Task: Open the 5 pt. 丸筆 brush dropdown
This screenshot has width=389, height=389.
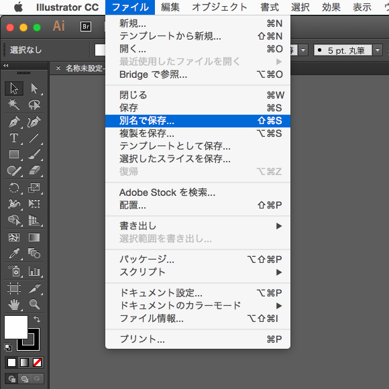Action: [378, 50]
